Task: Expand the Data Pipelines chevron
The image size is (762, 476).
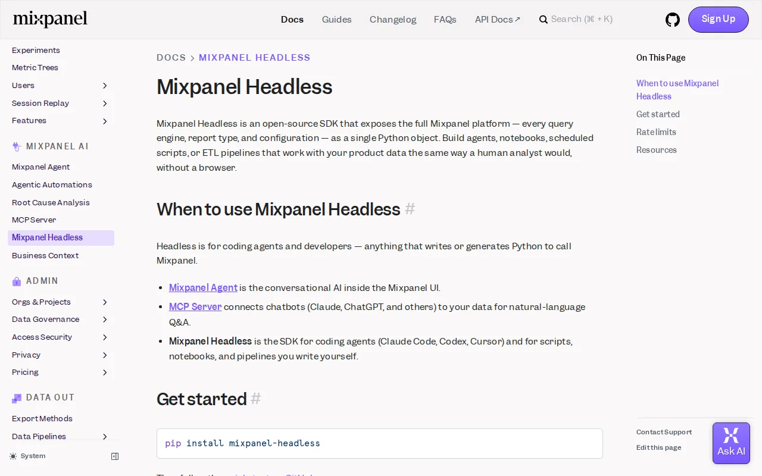Action: coord(105,437)
